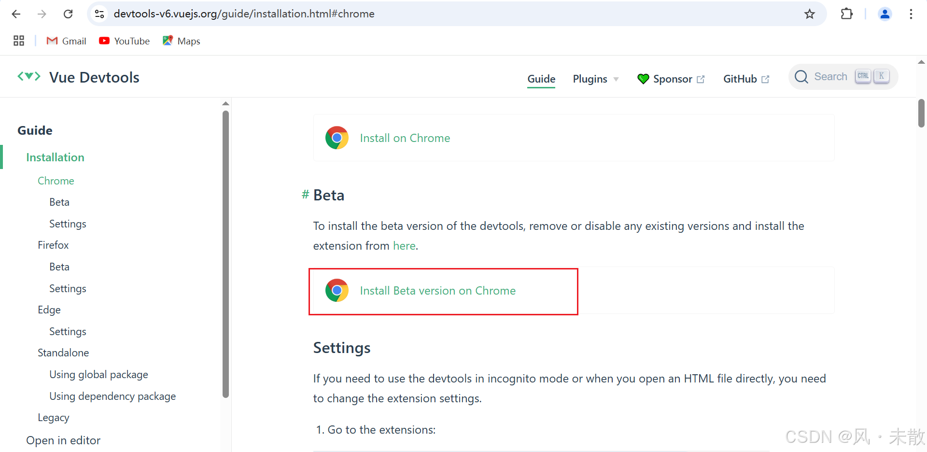Select Open in editor in the sidebar
The image size is (927, 452).
click(x=63, y=440)
